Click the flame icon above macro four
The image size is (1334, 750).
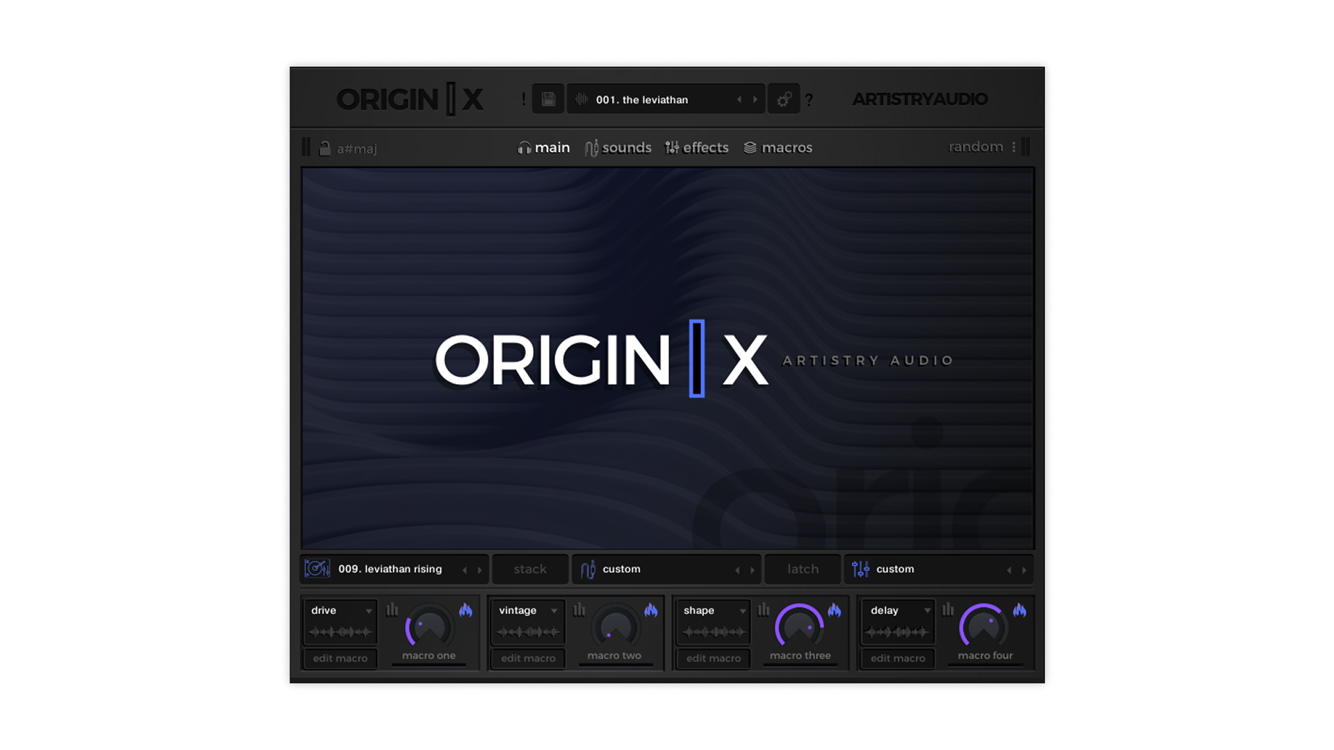click(x=1019, y=610)
